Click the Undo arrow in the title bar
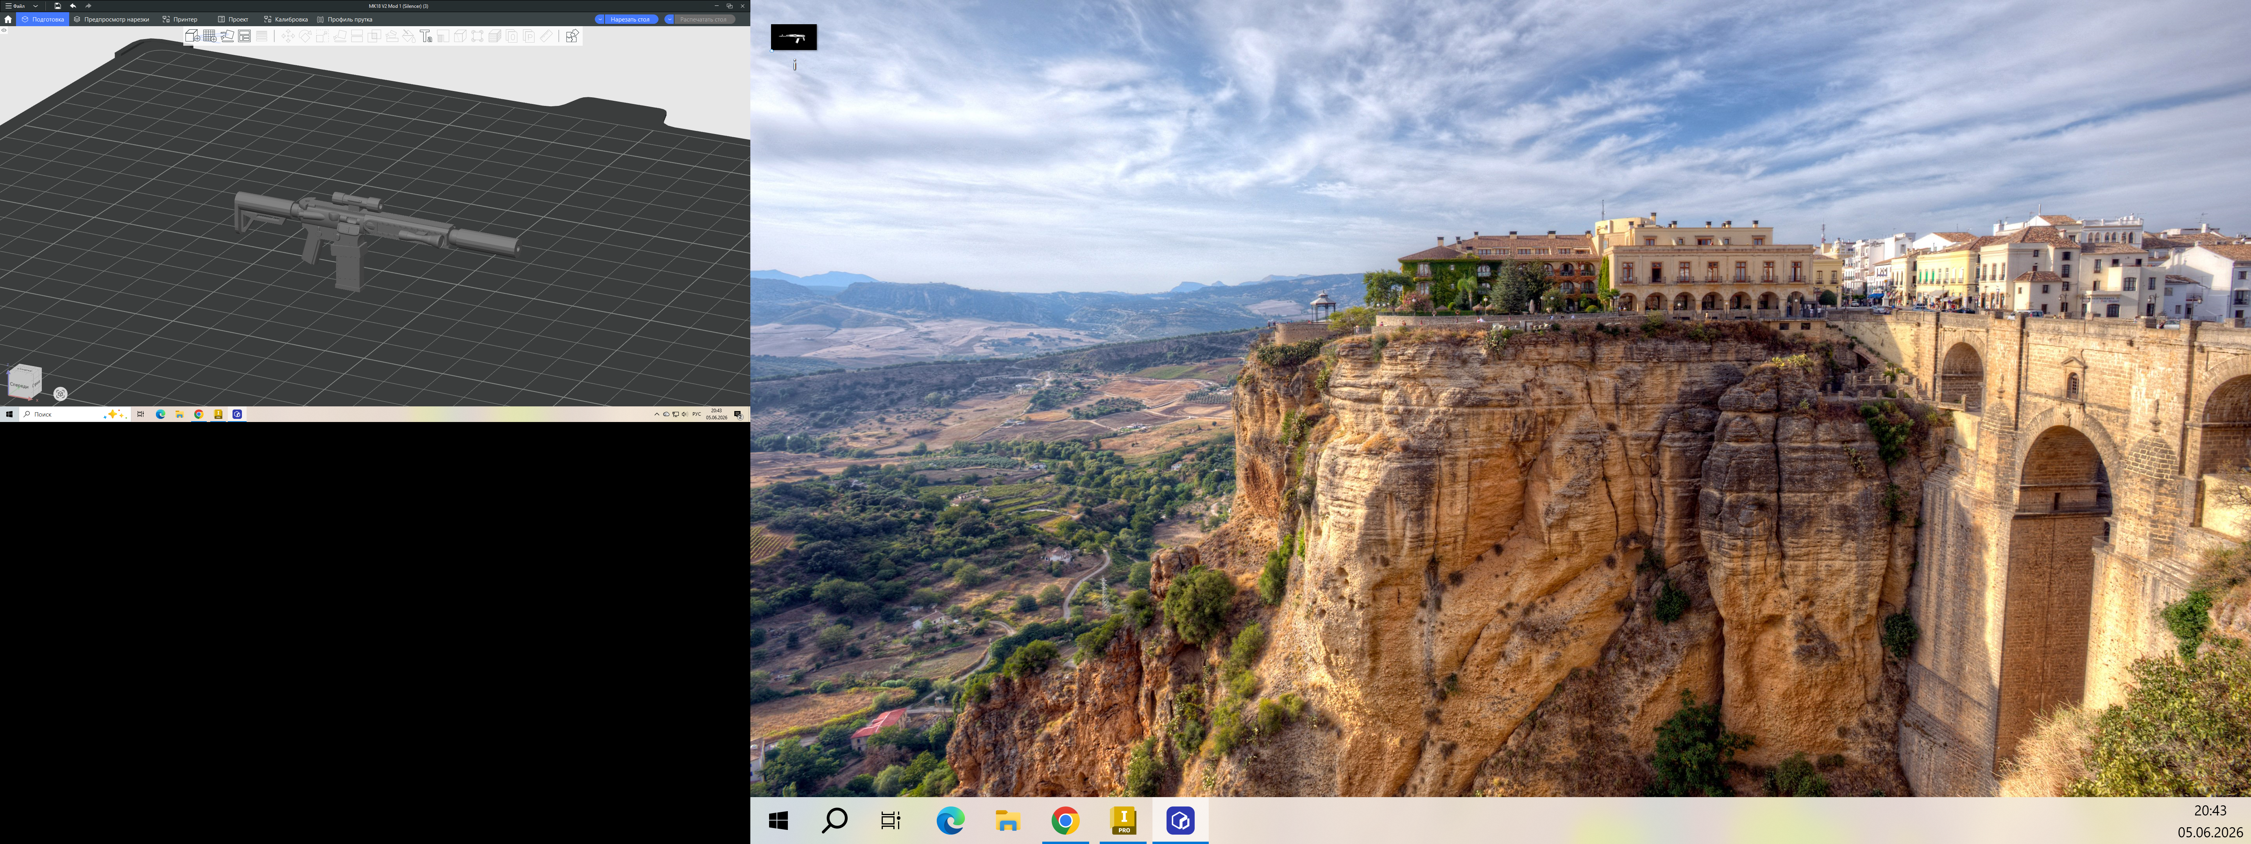This screenshot has height=844, width=2251. 73,6
